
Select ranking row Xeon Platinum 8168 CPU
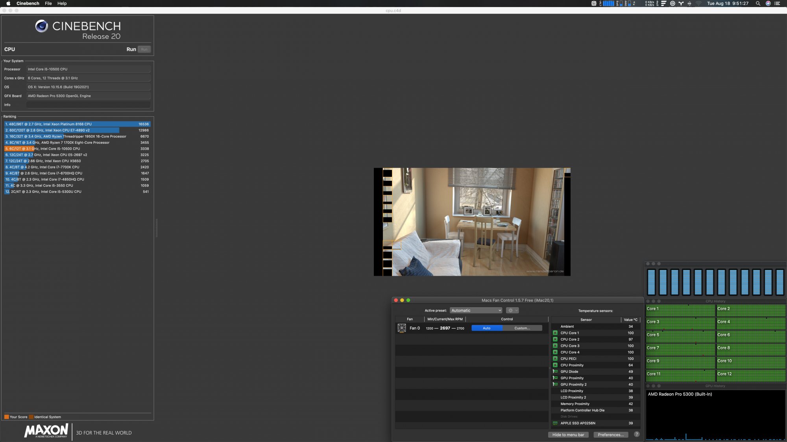click(x=77, y=124)
